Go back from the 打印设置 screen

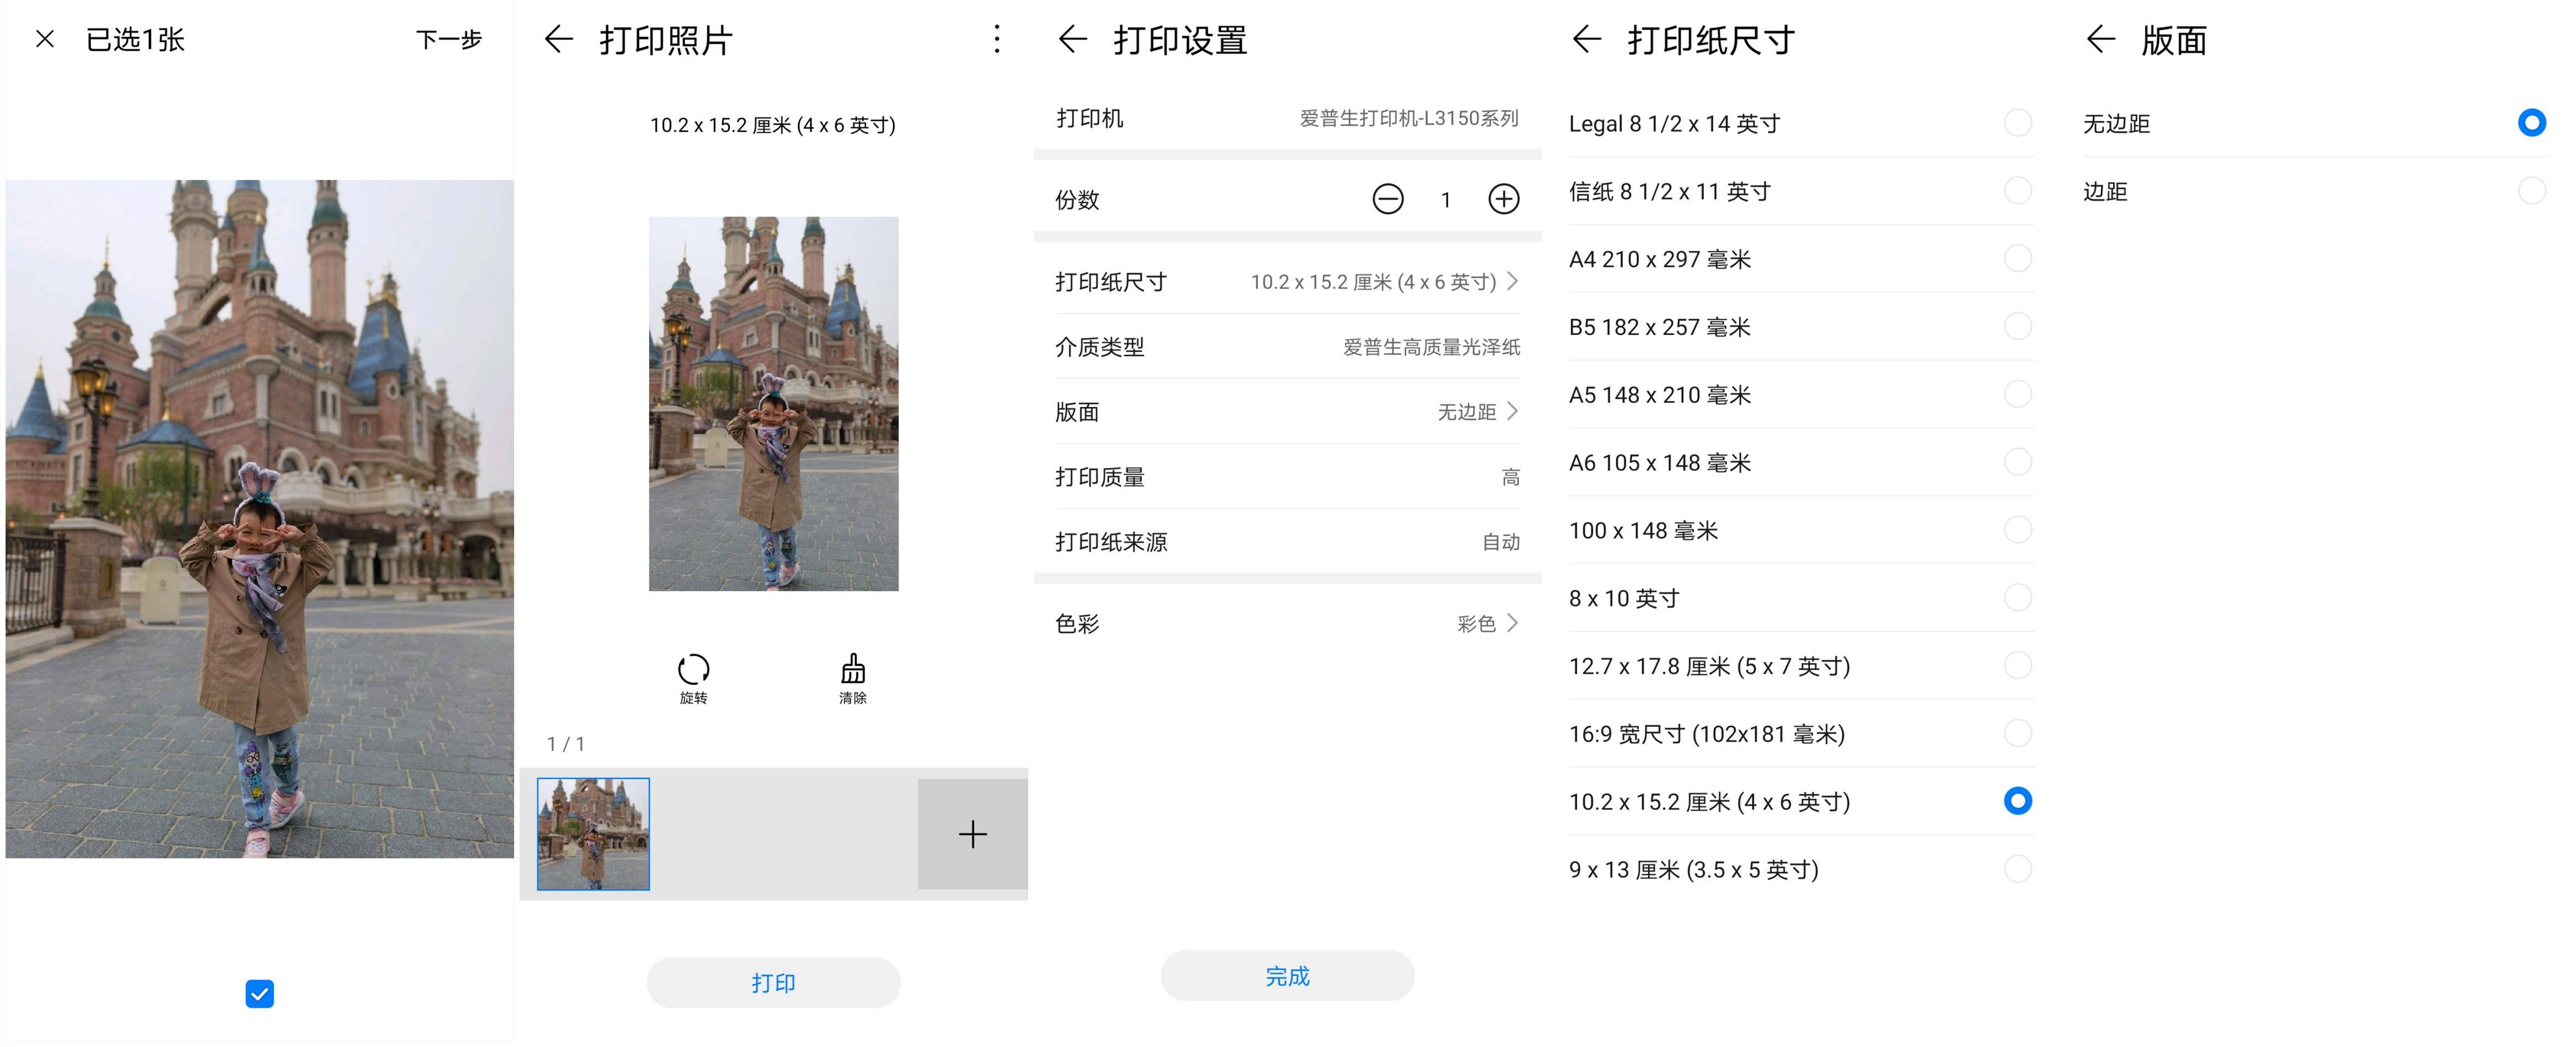pyautogui.click(x=1073, y=39)
